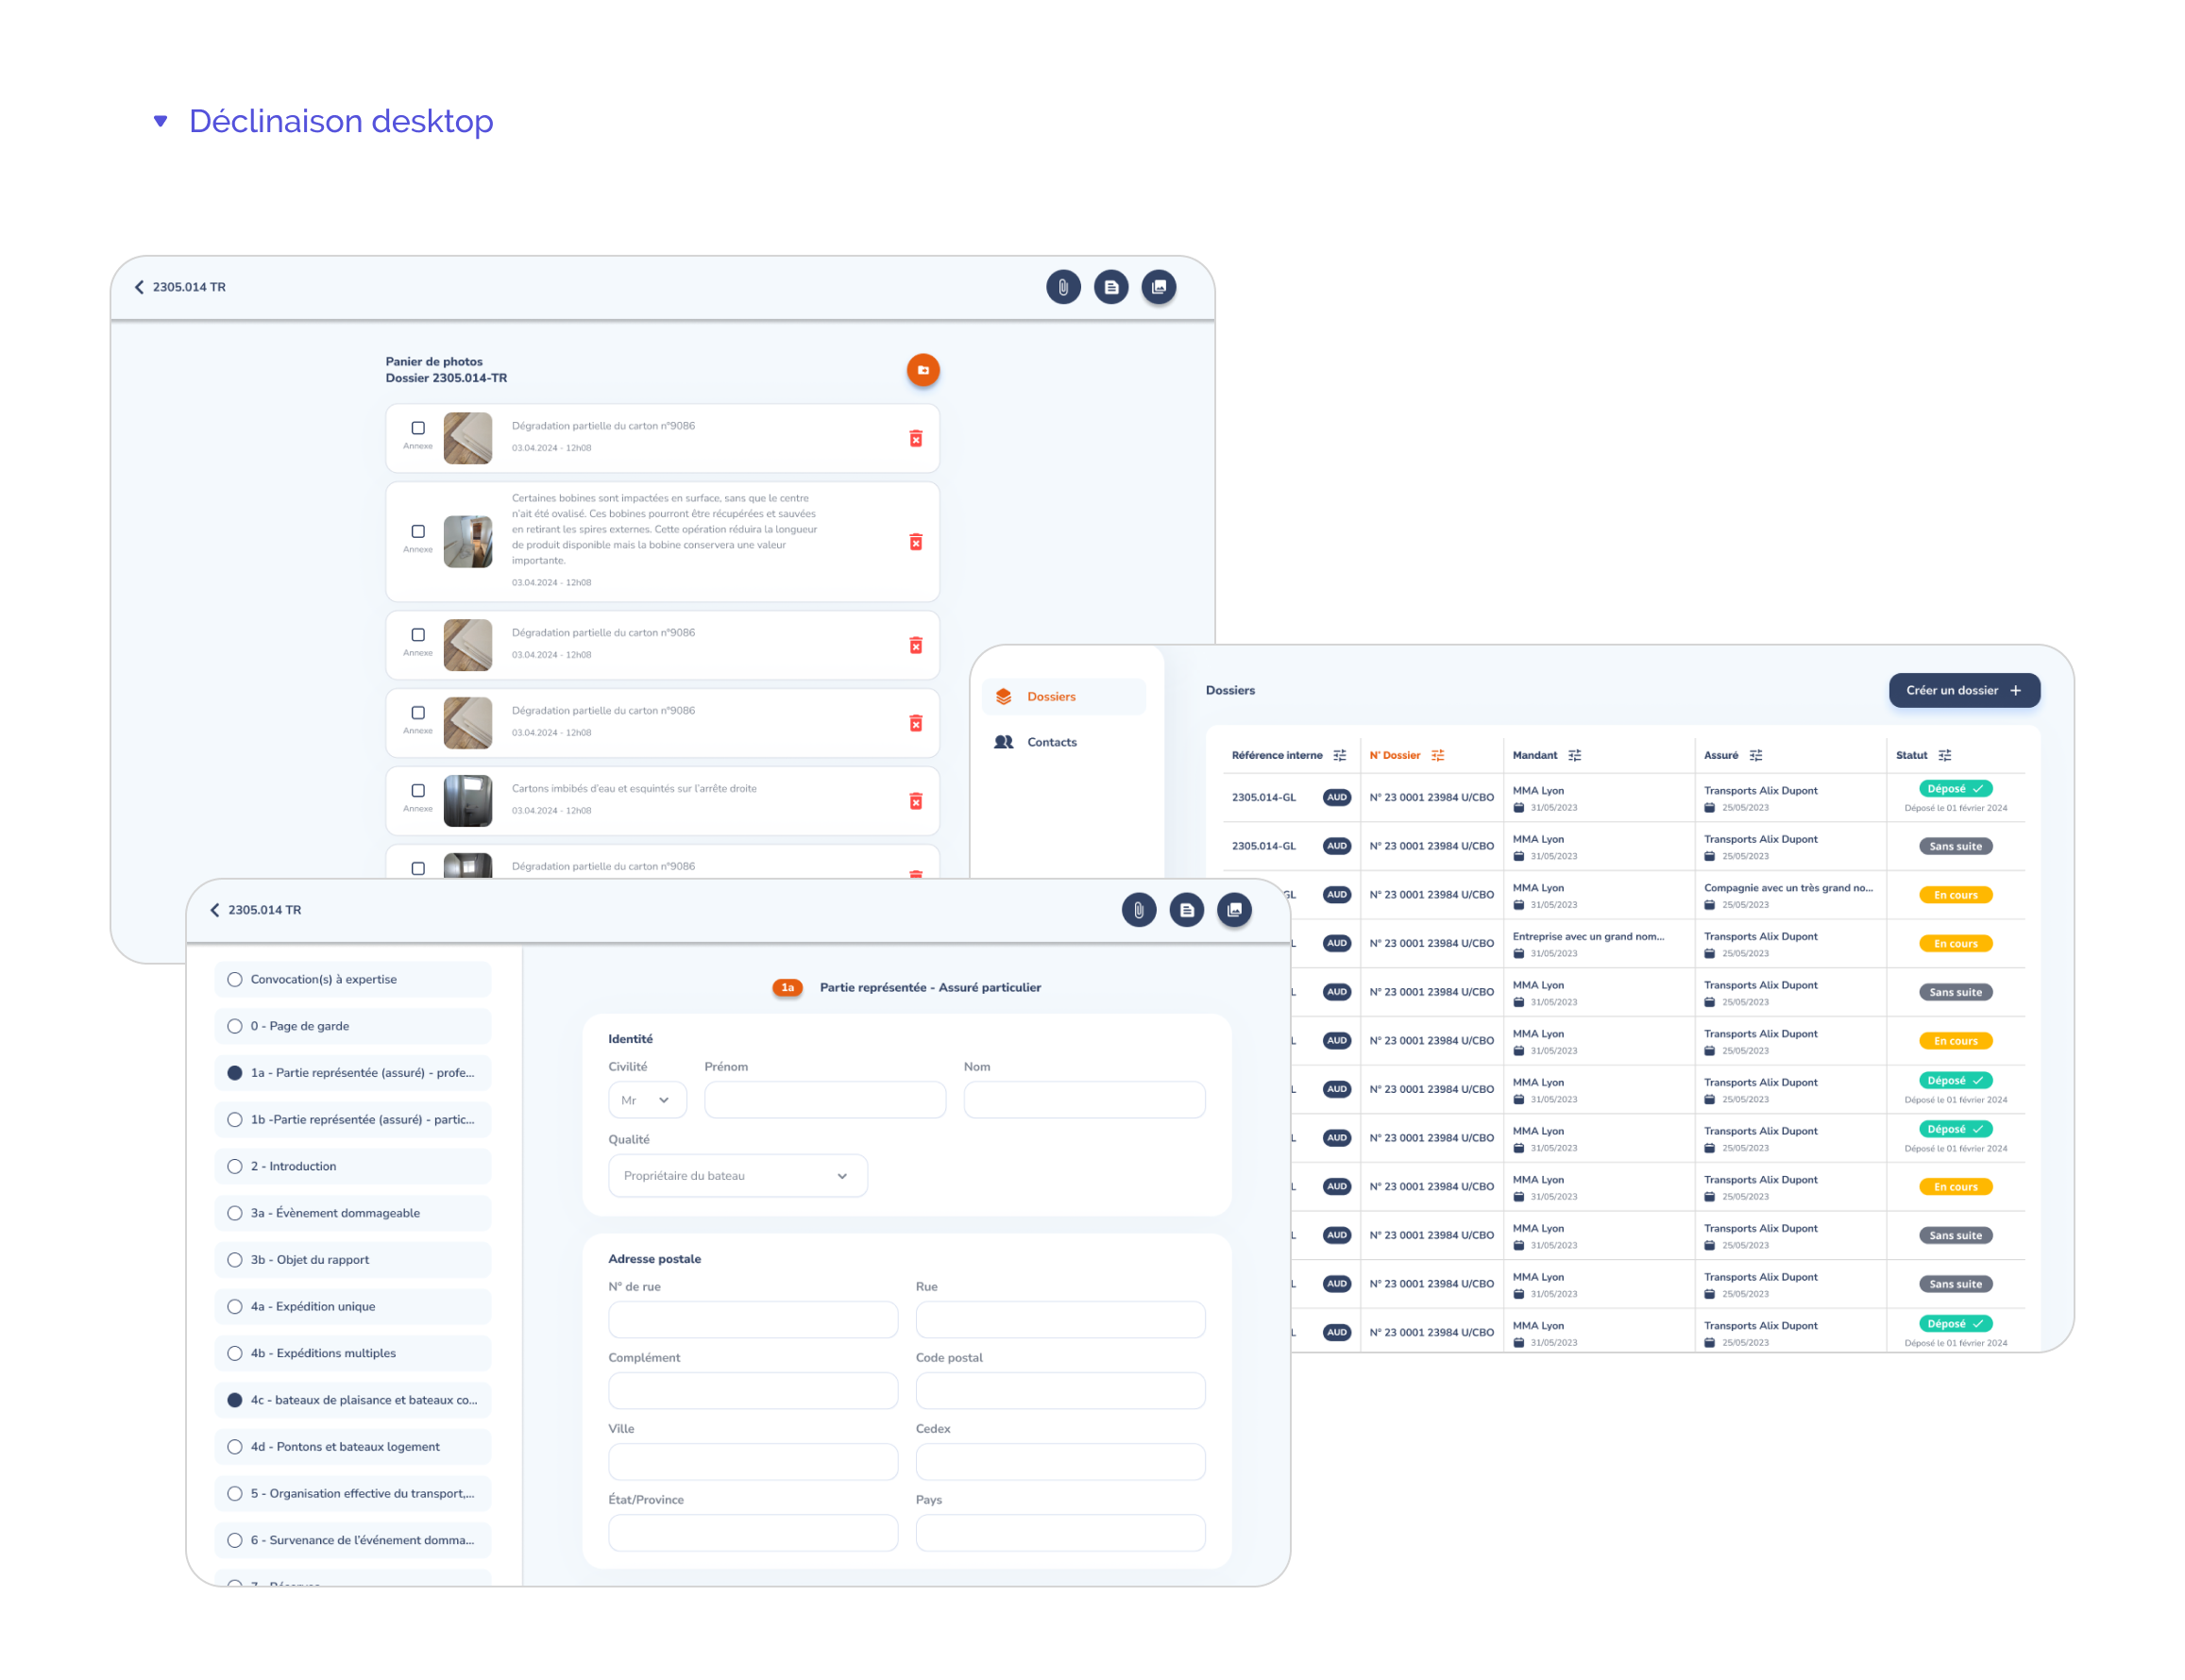The width and height of the screenshot is (2185, 1680).
Task: Select Dossiers in the sidebar menu
Action: (1050, 697)
